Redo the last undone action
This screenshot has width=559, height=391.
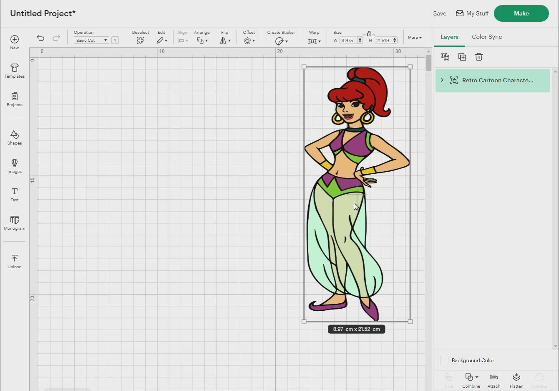pos(56,38)
